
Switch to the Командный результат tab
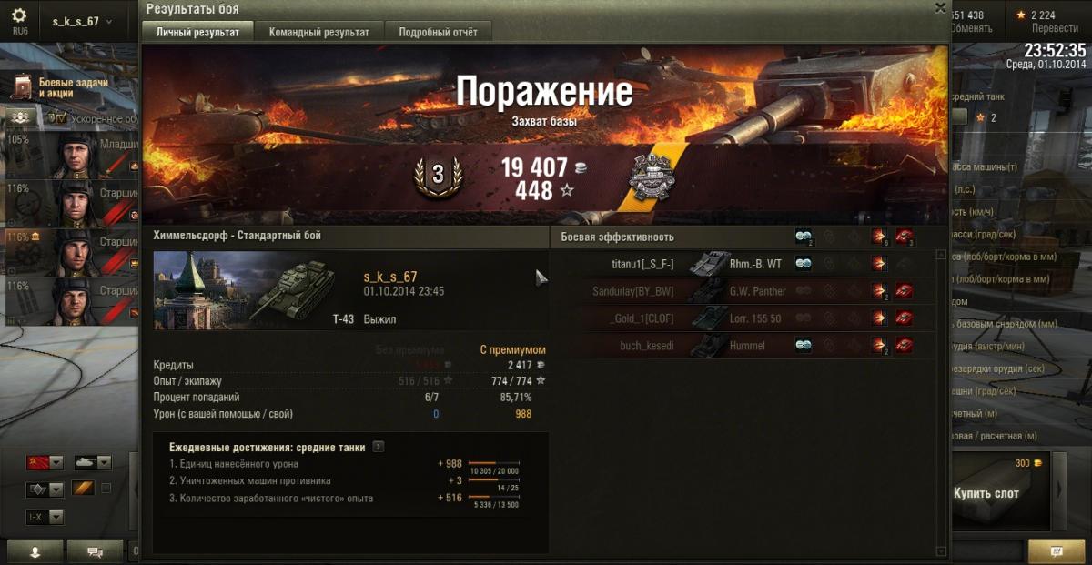coord(319,32)
